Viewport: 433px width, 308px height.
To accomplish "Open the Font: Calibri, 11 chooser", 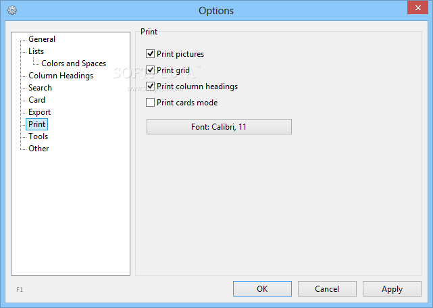I will [219, 126].
